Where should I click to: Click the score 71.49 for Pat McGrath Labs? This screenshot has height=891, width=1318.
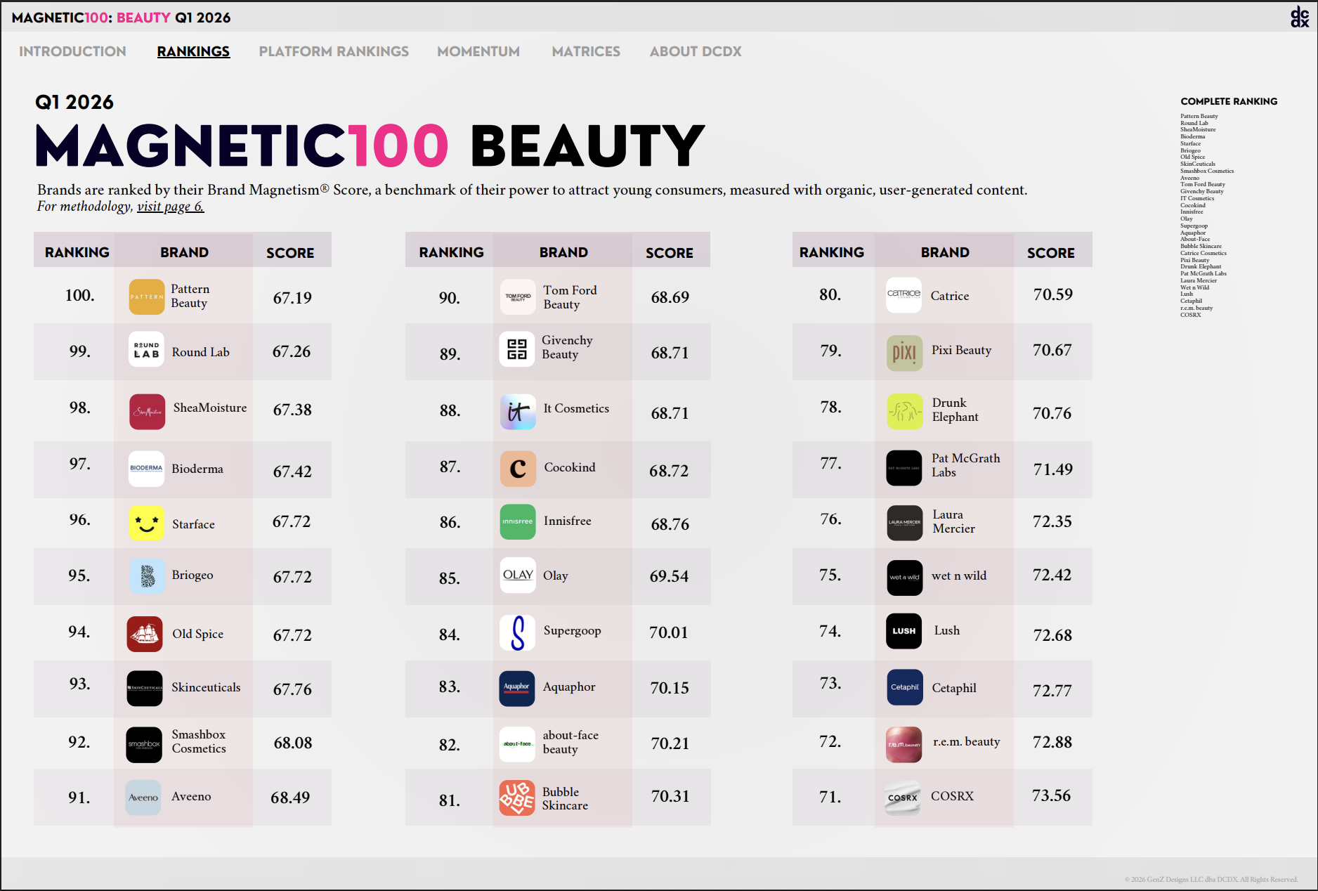[1052, 469]
